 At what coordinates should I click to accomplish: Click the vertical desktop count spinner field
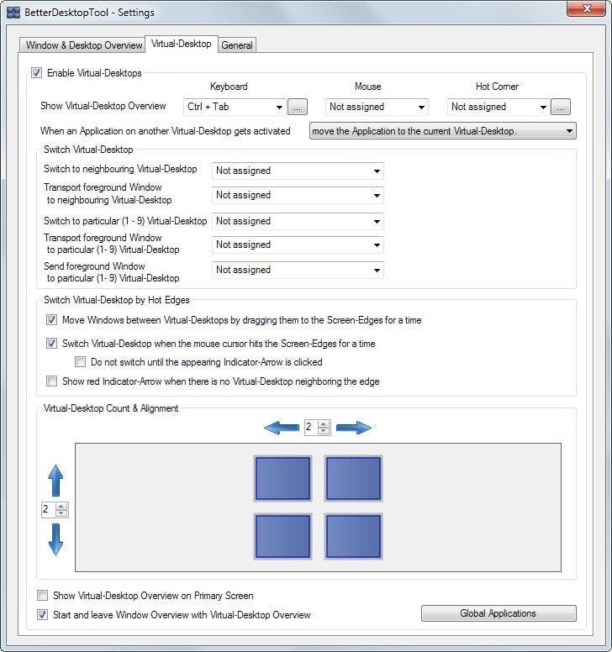(x=55, y=509)
